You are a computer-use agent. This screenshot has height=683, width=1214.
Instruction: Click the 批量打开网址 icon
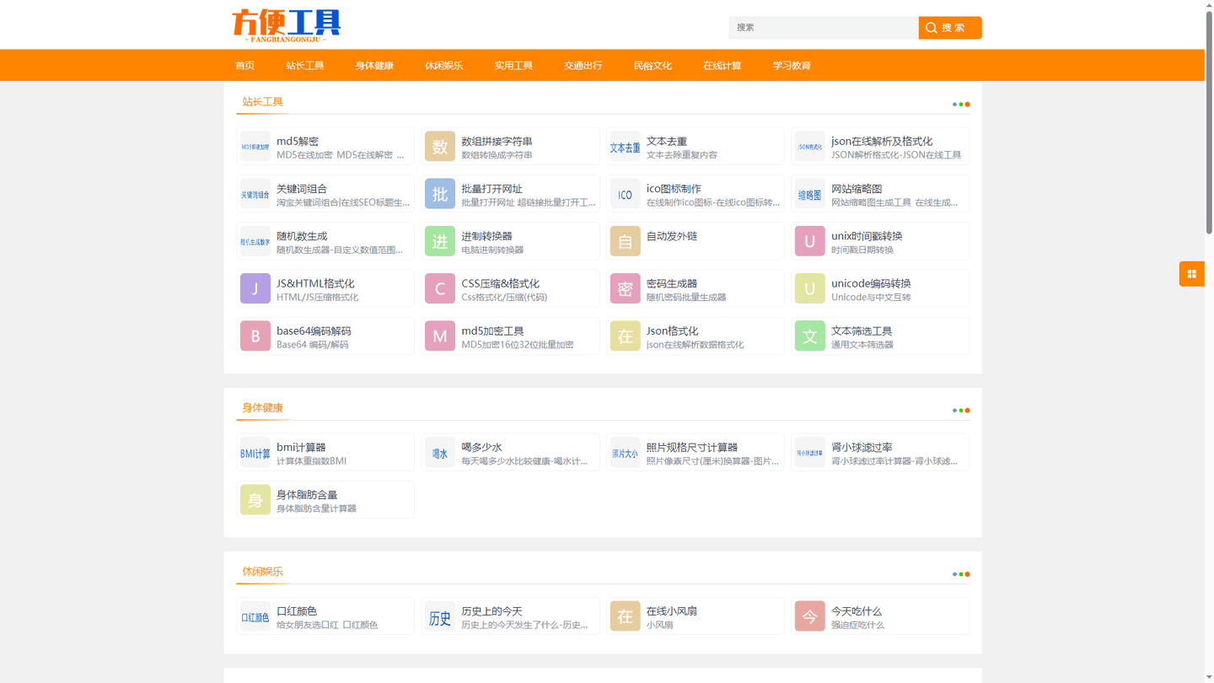pyautogui.click(x=440, y=194)
